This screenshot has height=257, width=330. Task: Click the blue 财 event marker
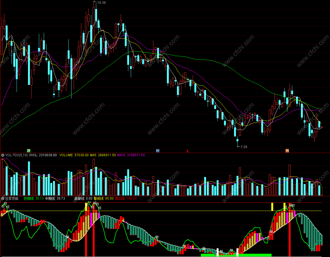(158, 151)
